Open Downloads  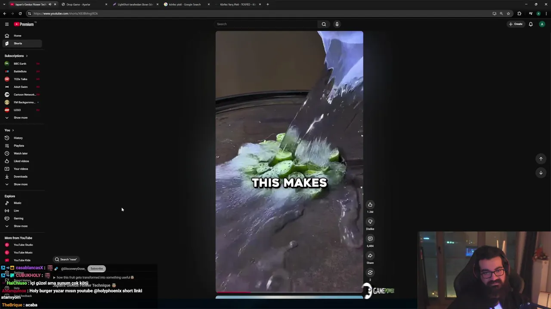click(22, 176)
